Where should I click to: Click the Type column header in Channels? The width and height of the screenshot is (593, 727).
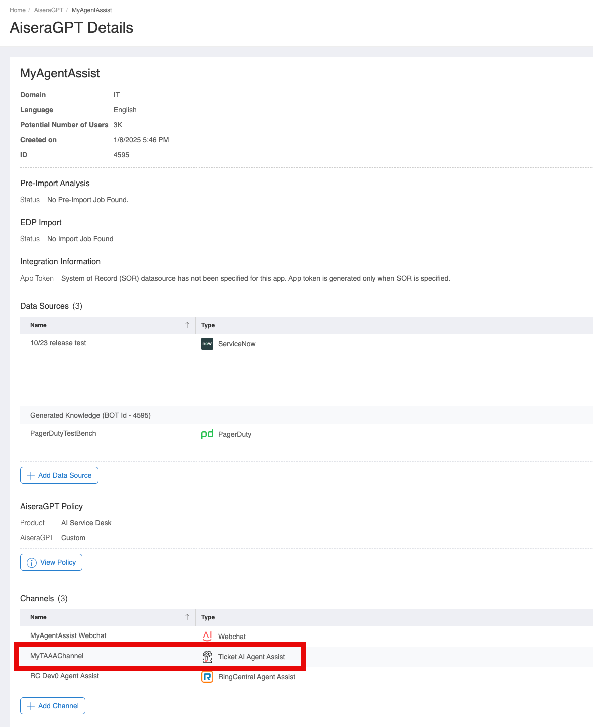(x=208, y=617)
